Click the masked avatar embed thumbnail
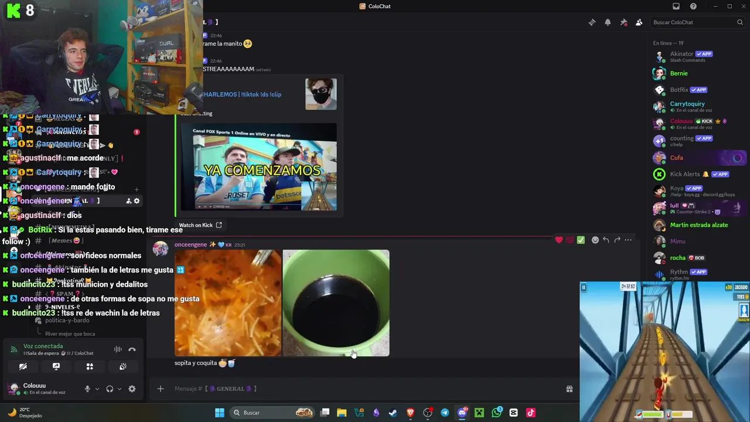The height and width of the screenshot is (422, 750). coord(321,94)
